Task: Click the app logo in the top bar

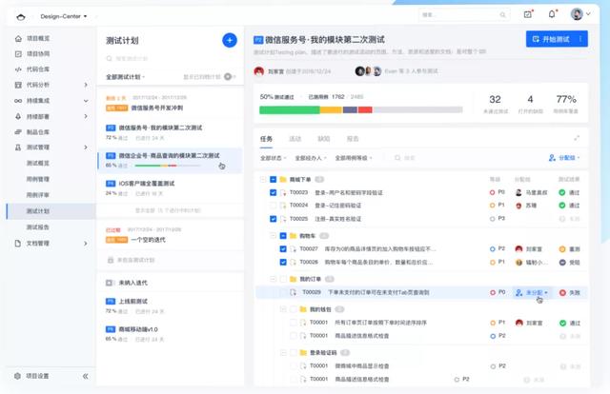Action: (21, 17)
